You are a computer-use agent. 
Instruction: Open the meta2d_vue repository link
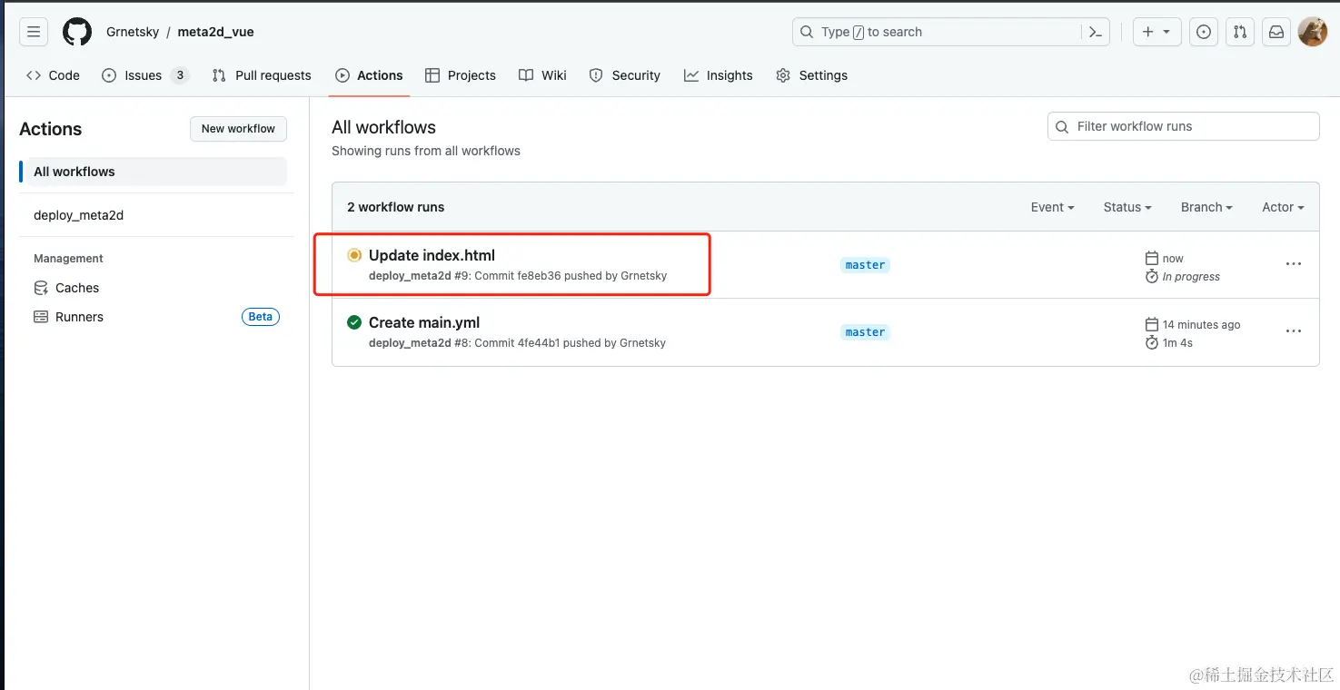click(216, 32)
